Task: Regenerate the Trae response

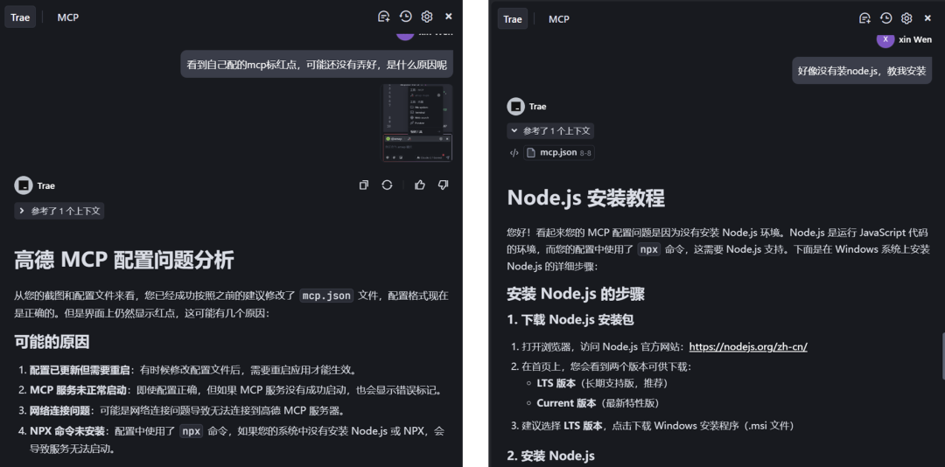Action: [387, 185]
